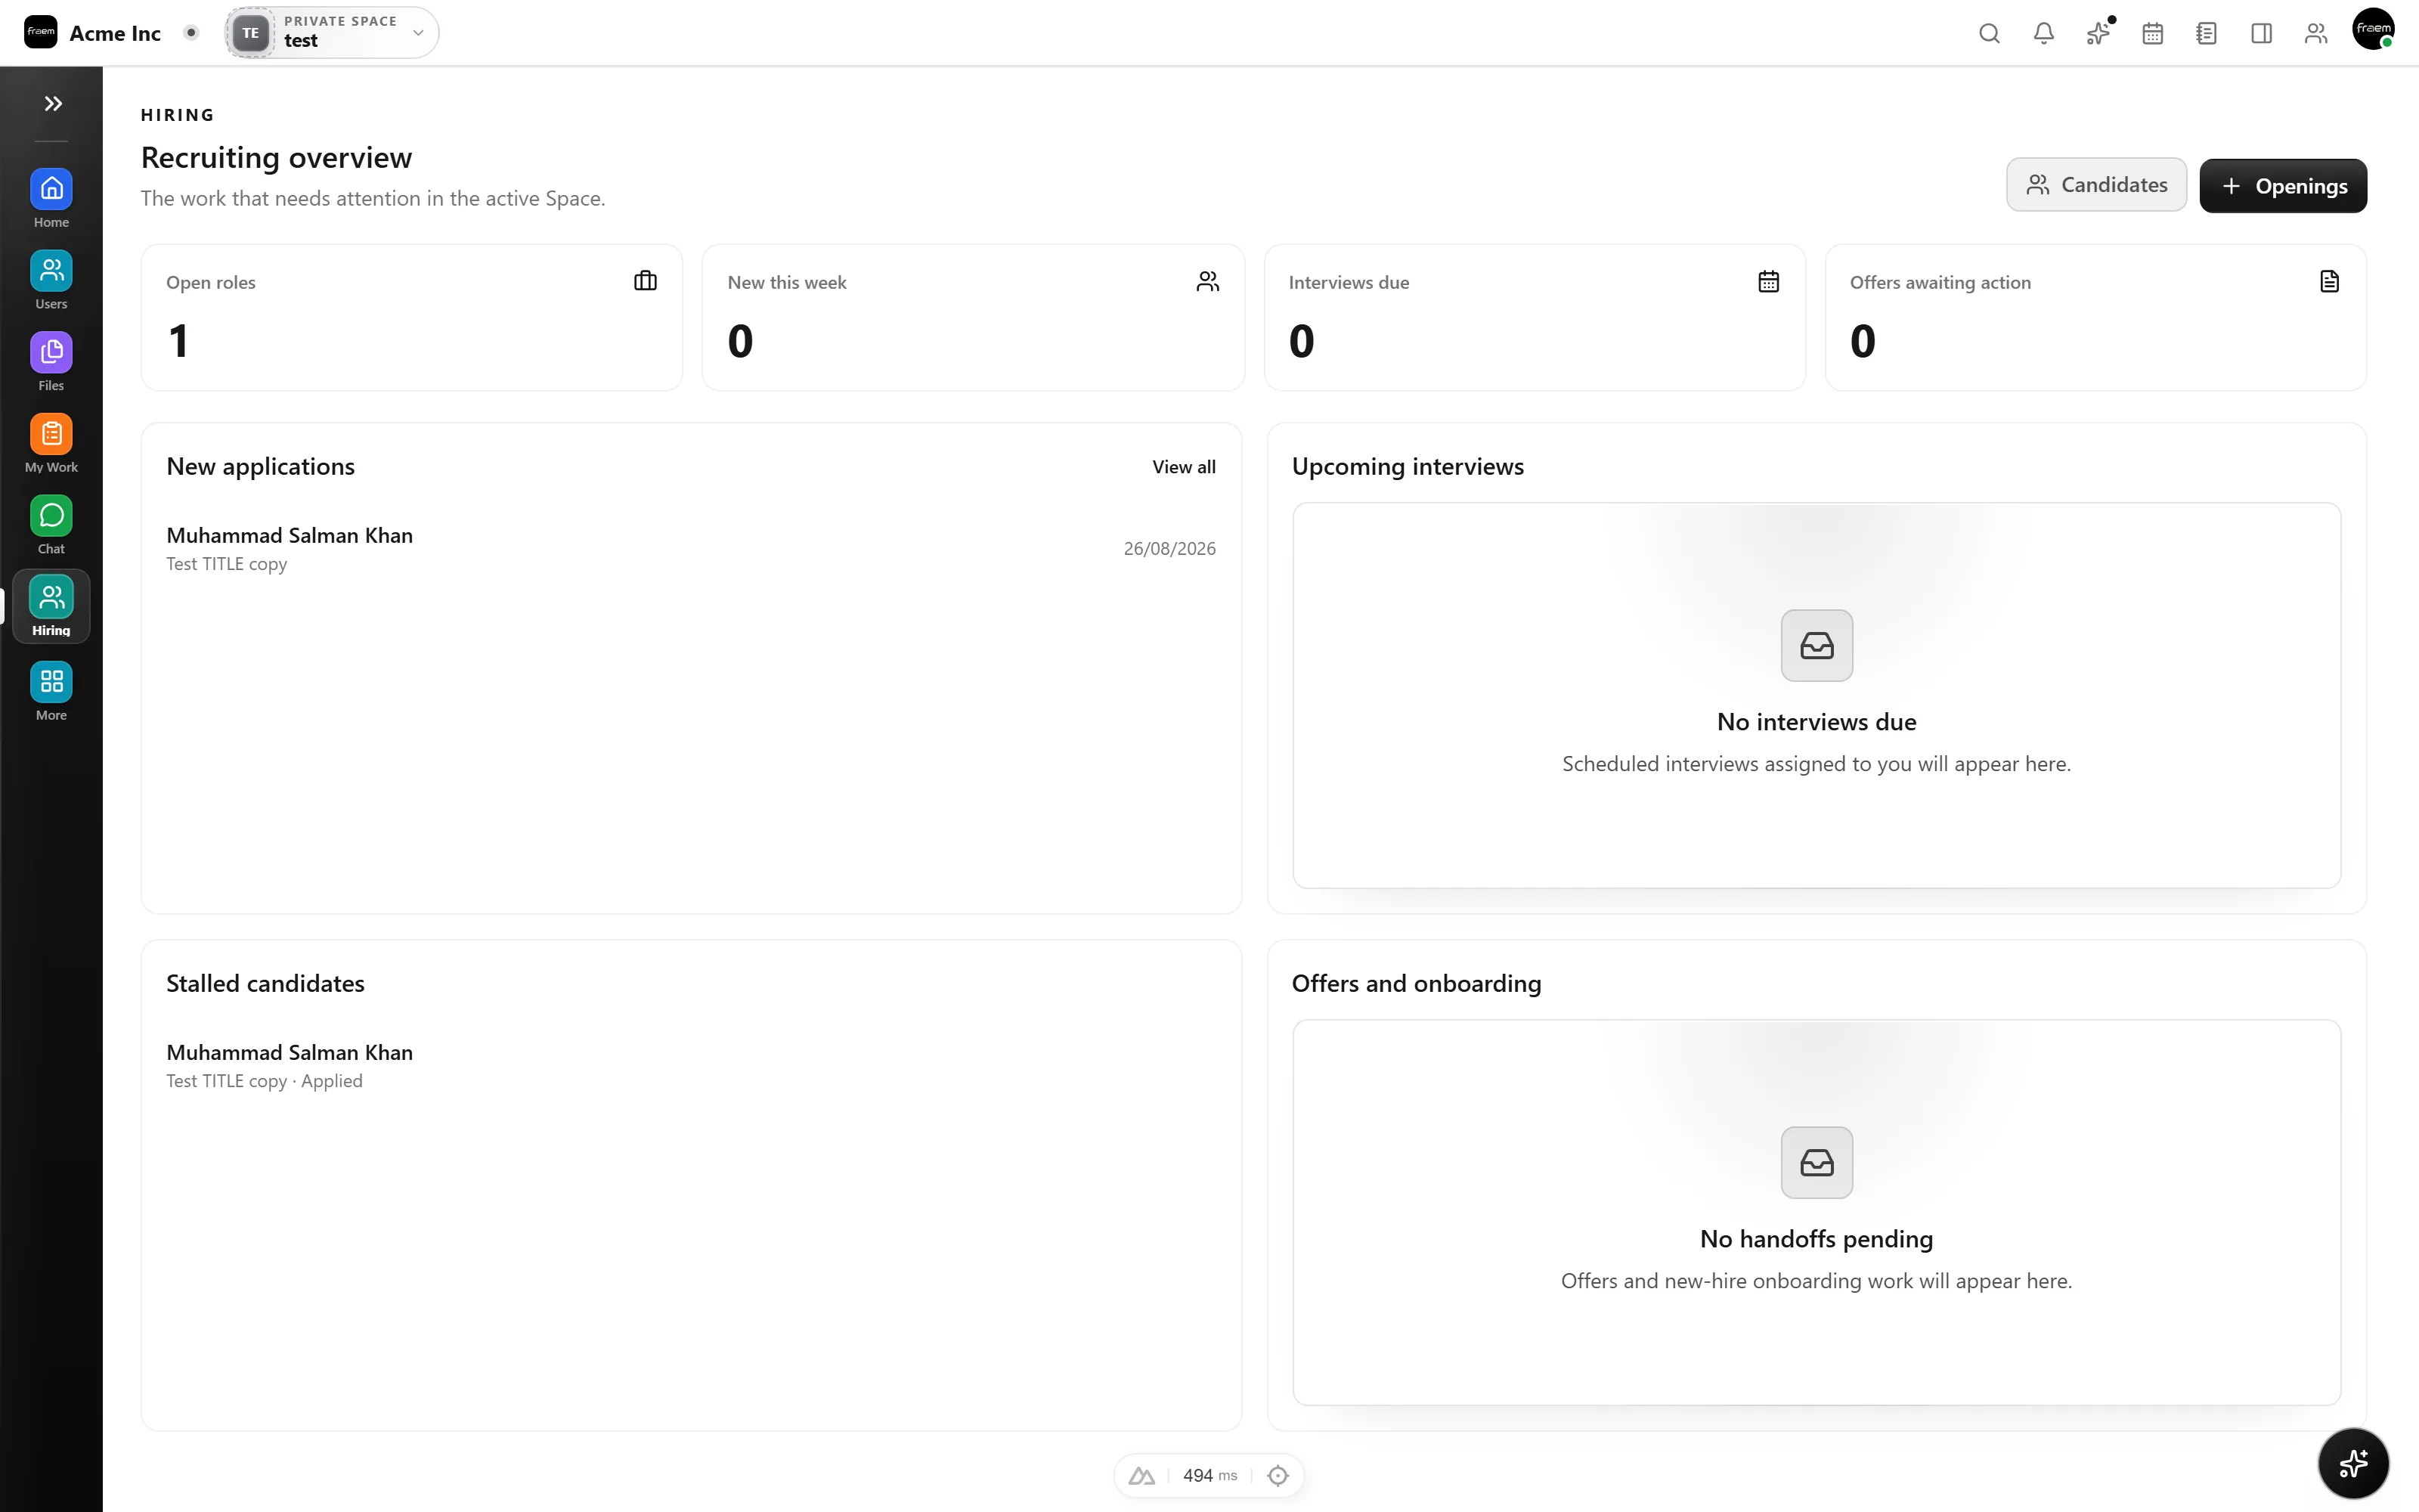Click the Open roles card
The height and width of the screenshot is (1512, 2419).
412,317
